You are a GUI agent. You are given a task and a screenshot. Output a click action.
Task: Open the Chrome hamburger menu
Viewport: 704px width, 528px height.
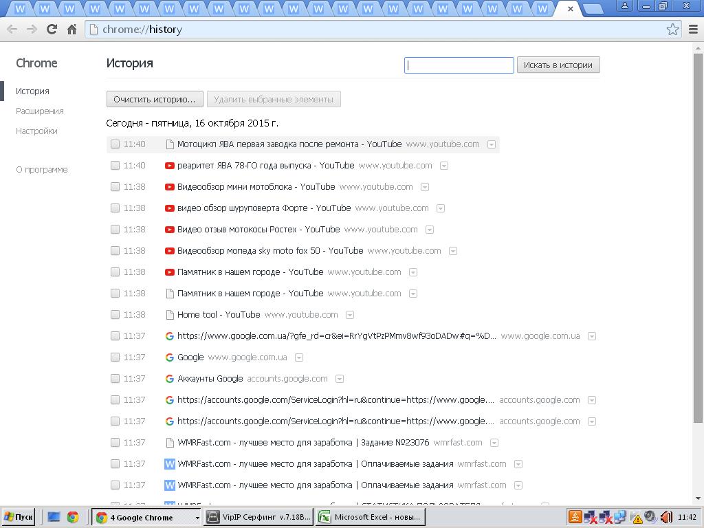point(693,30)
